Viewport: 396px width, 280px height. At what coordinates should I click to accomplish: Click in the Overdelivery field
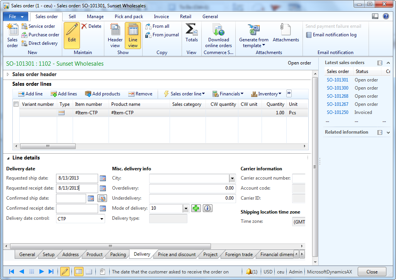coord(192,188)
